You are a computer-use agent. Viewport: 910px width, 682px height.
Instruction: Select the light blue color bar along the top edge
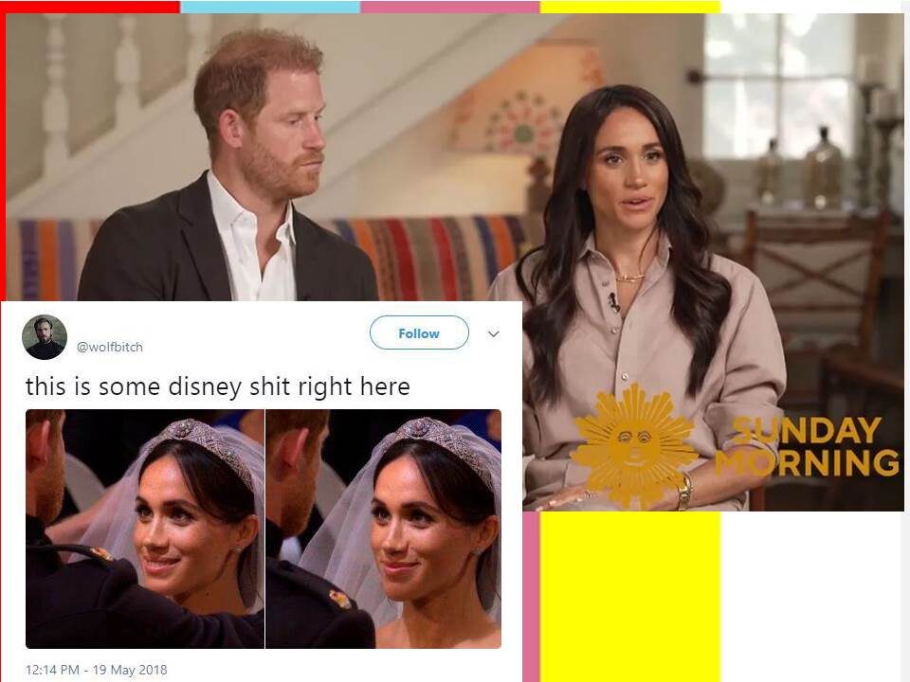pos(270,7)
